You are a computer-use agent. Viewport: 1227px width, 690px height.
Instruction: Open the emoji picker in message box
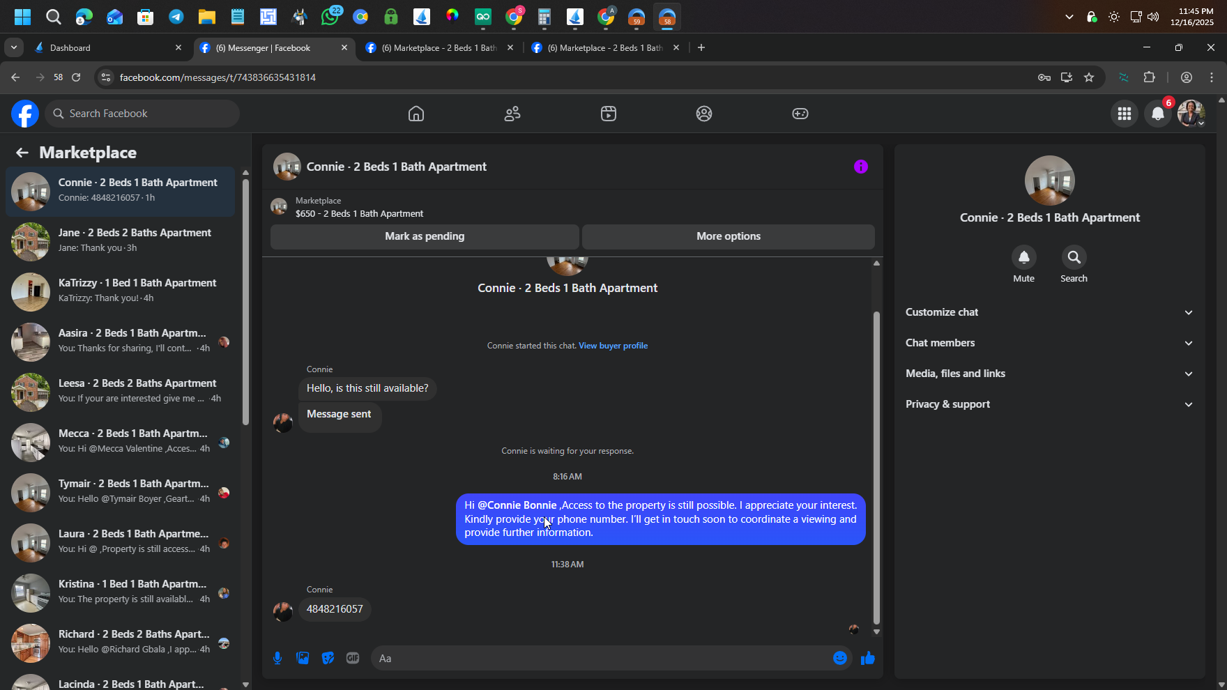point(840,658)
